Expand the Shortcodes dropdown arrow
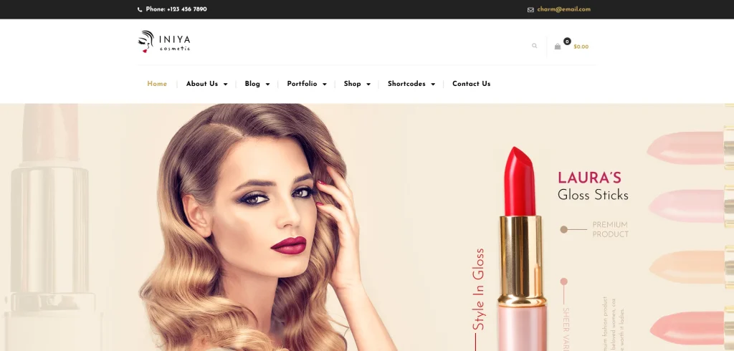Screen dimensions: 734x351 433,85
